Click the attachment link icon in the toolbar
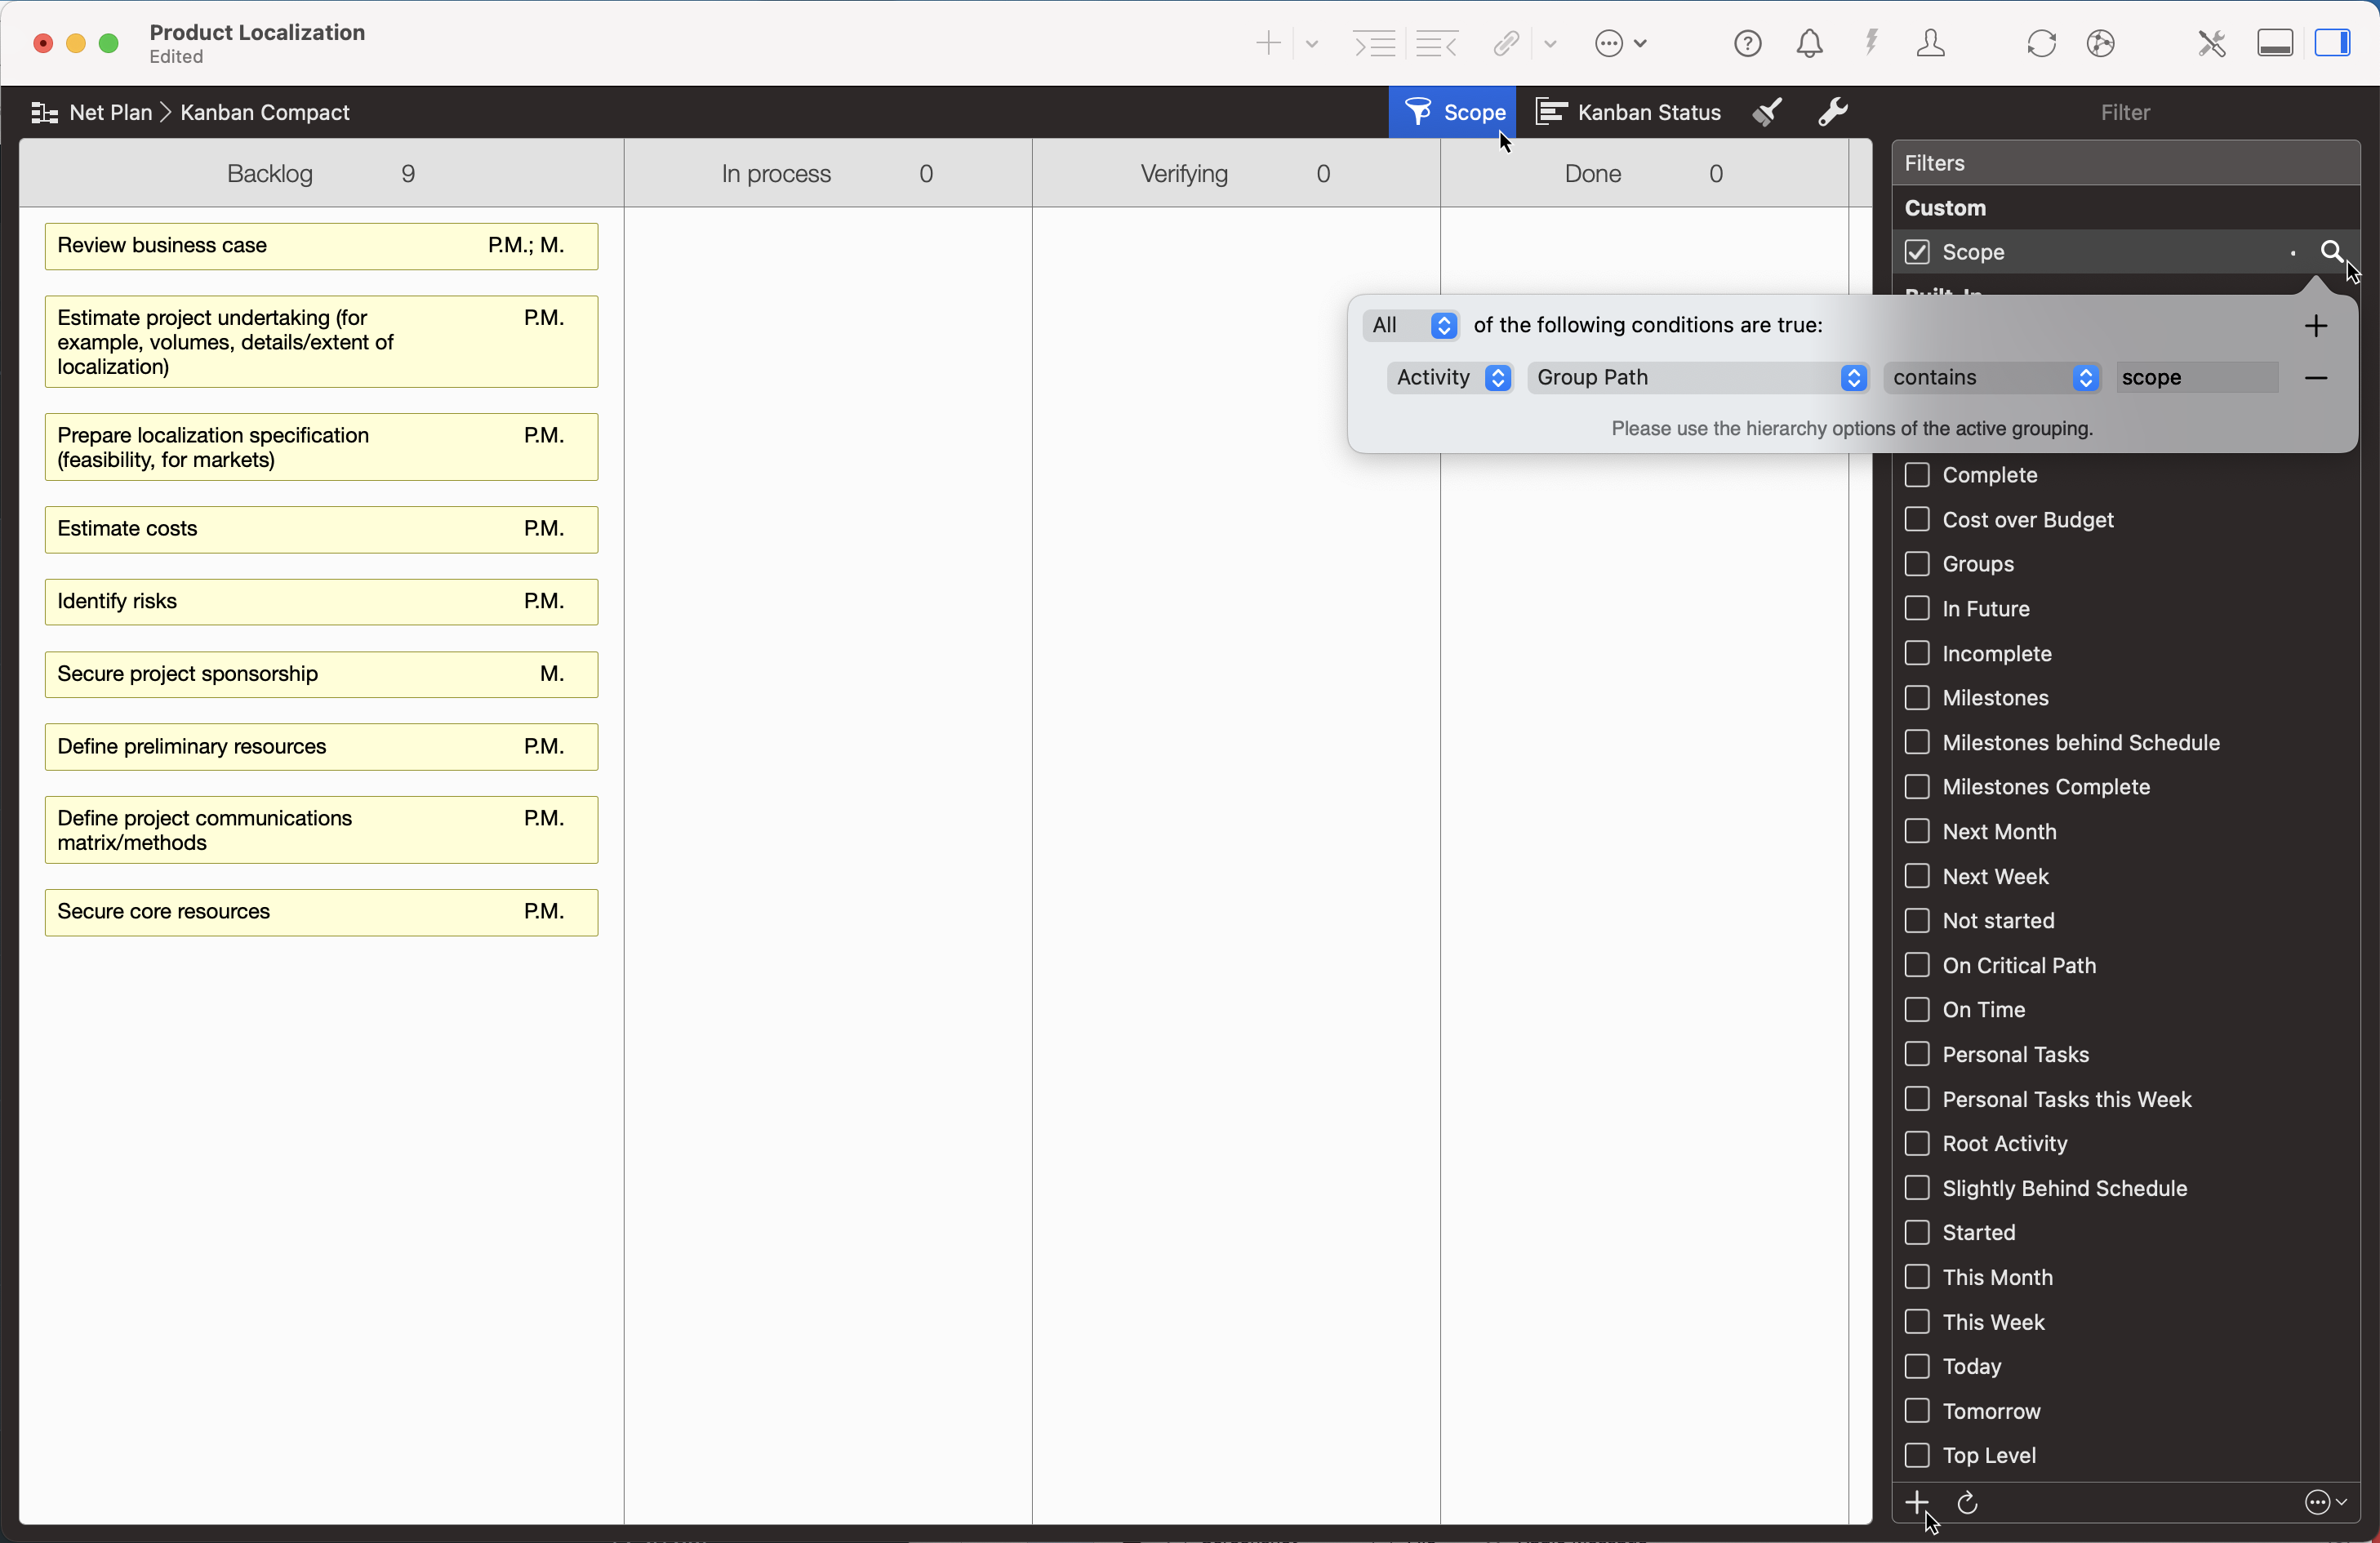Screen dimensions: 2380x1543 click(1506, 43)
